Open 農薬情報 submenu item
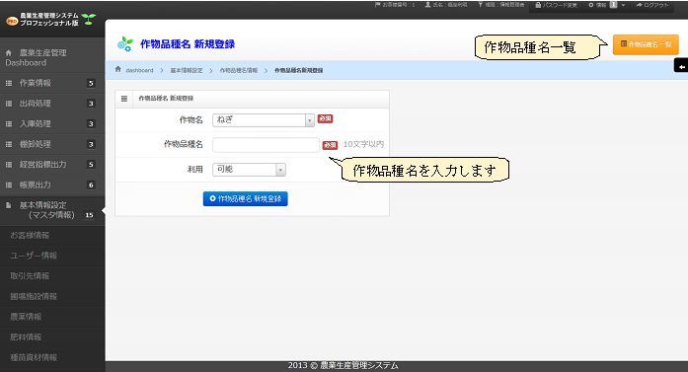 26,317
